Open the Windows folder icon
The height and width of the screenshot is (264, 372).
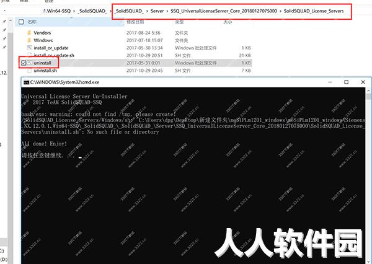click(29, 40)
